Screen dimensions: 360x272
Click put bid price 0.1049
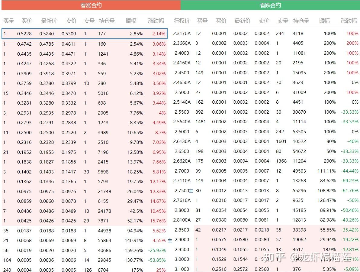point(219,250)
